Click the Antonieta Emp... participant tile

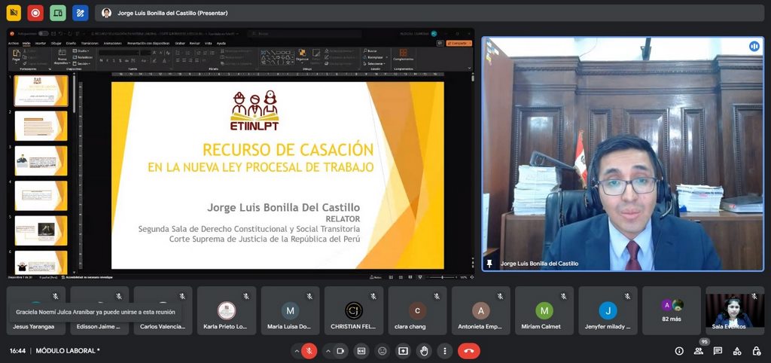coord(481,310)
